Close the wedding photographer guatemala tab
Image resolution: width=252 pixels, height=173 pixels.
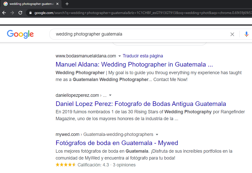(57, 4)
